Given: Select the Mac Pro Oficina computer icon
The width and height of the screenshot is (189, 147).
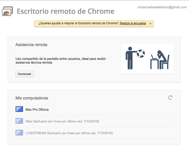Looking at the screenshot, I should [x=19, y=109].
